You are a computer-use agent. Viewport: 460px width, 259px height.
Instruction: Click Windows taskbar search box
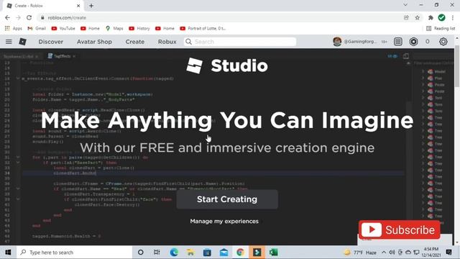point(74,253)
